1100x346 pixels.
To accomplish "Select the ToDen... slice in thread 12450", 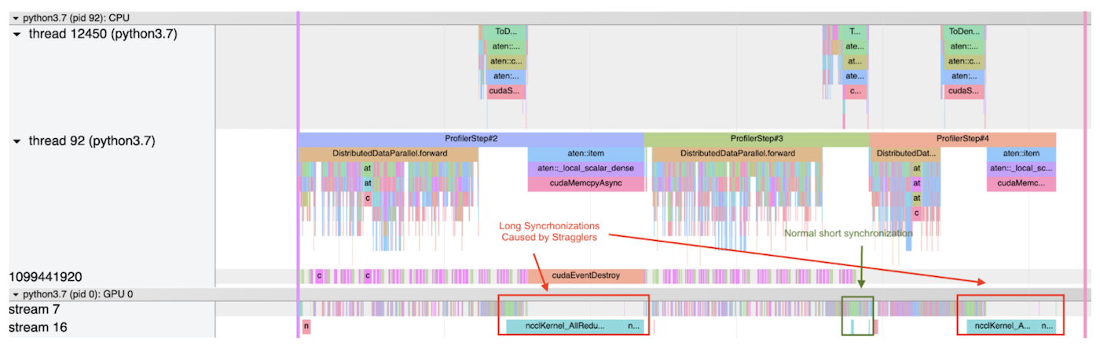I will pos(964,32).
